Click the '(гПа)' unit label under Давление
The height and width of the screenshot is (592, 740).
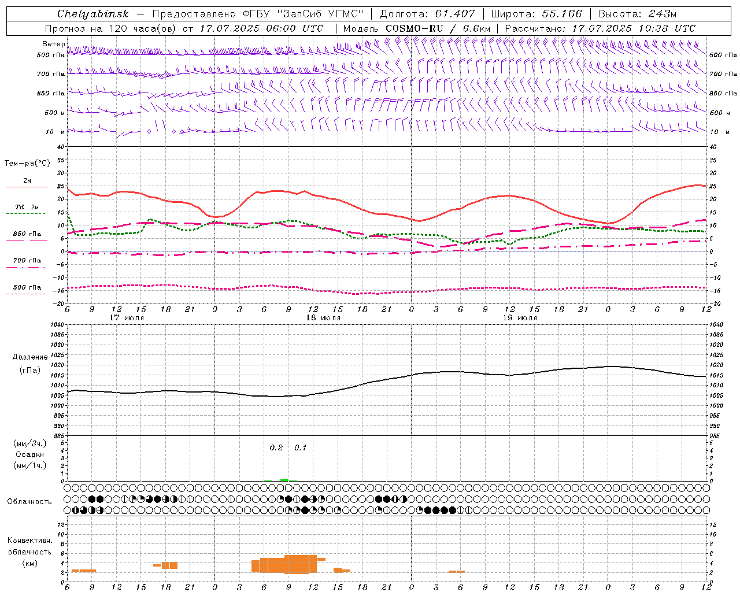tap(30, 370)
